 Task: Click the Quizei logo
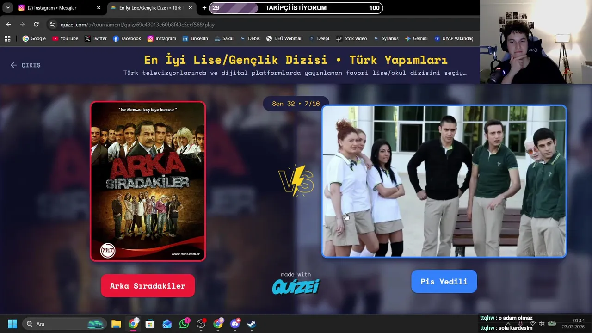click(x=296, y=286)
